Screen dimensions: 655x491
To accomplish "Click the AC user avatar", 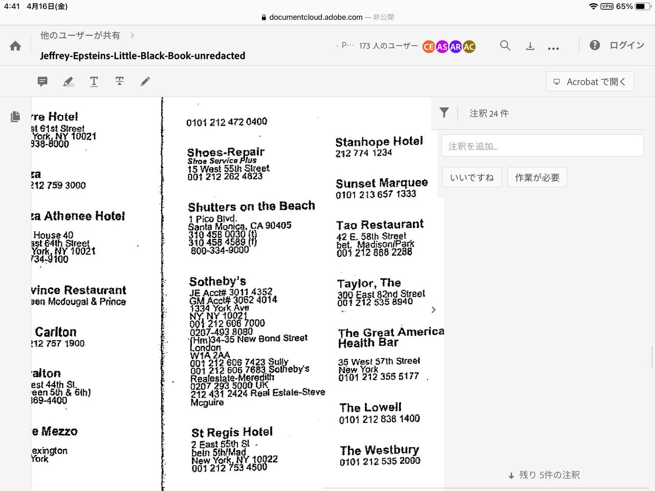I will 469,47.
